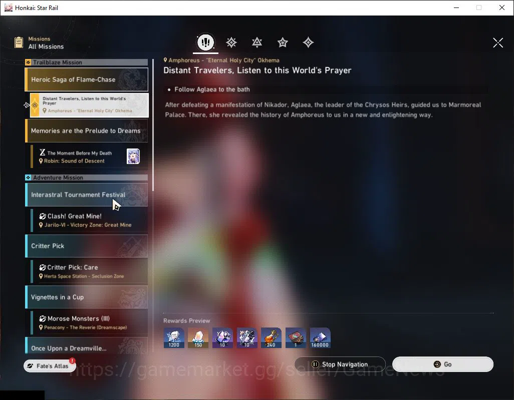Click the Trailblaze Mission section header
Image resolution: width=514 pixels, height=400 pixels.
(x=87, y=62)
